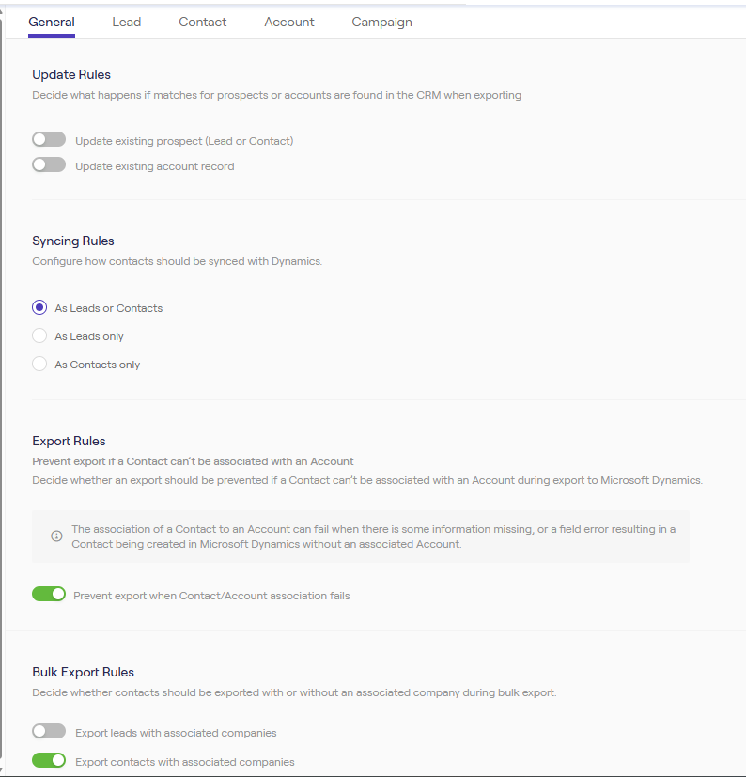Open the Contact tab
746x777 pixels.
tap(203, 22)
